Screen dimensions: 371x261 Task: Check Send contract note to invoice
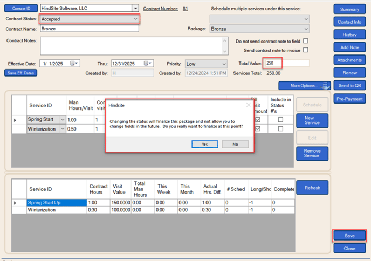pos(306,50)
